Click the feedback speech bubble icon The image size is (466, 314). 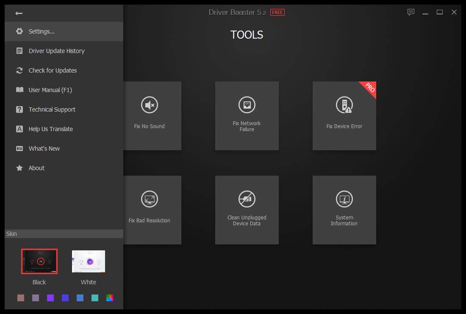tap(411, 12)
